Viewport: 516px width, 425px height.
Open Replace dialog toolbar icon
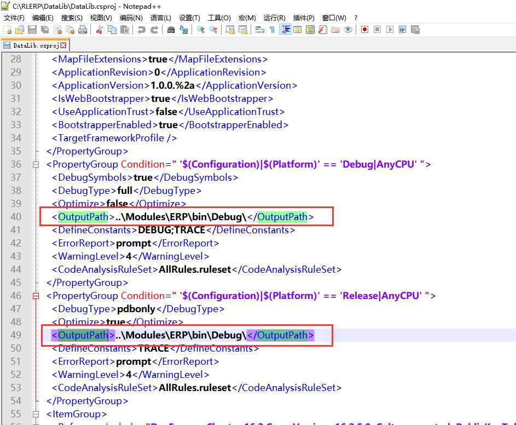click(x=184, y=30)
